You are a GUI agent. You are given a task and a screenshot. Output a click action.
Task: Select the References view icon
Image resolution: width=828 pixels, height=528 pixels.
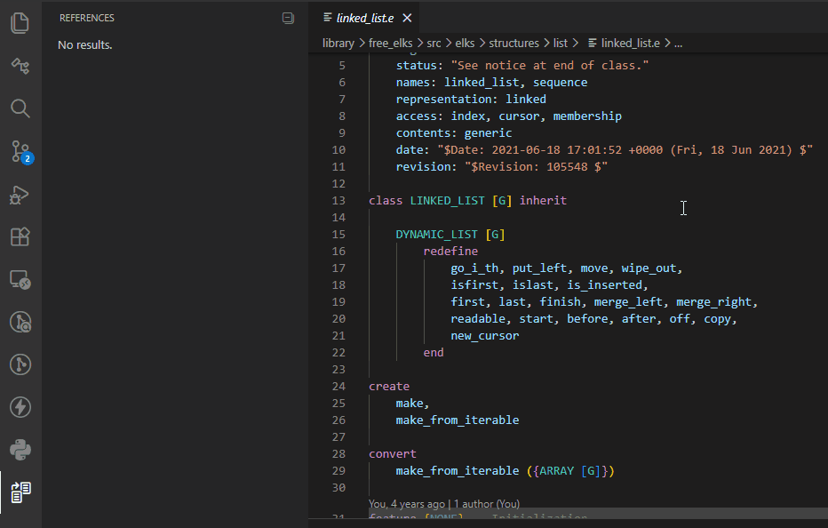[x=20, y=492]
